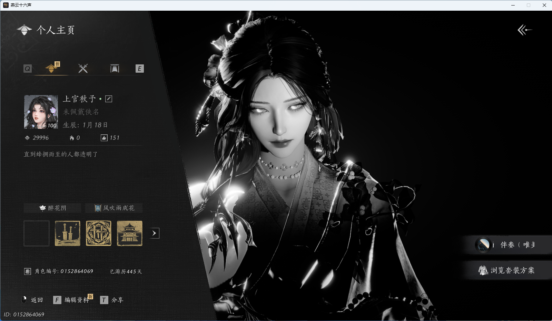Image resolution: width=552 pixels, height=321 pixels.
Task: Copy the character number with the copy icon
Action: point(28,271)
